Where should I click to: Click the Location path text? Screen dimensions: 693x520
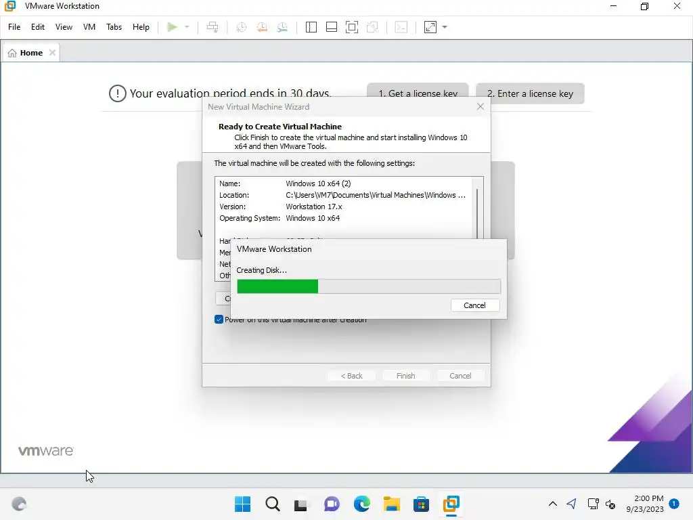pyautogui.click(x=376, y=195)
